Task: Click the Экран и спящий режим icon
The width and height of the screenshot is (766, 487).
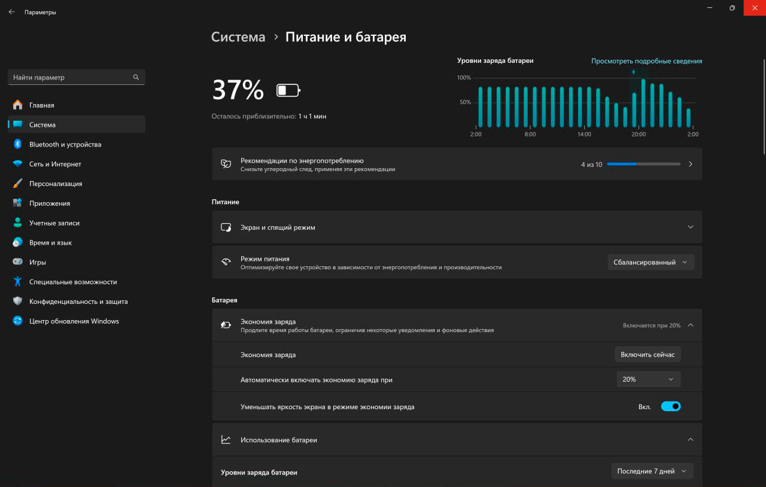Action: click(226, 227)
